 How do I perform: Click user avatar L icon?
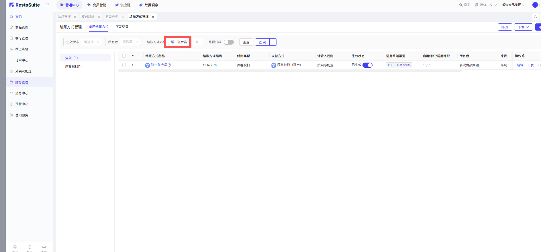click(x=535, y=5)
